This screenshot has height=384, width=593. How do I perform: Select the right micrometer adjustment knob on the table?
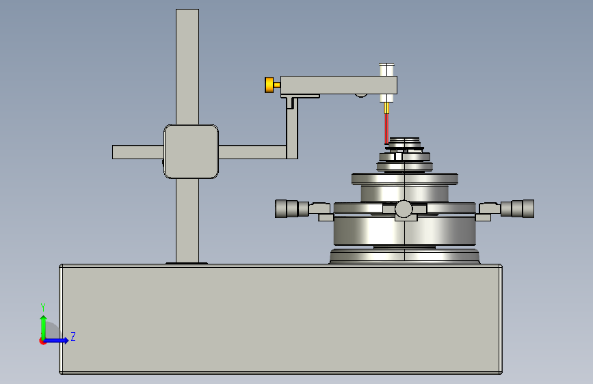pyautogui.click(x=517, y=208)
